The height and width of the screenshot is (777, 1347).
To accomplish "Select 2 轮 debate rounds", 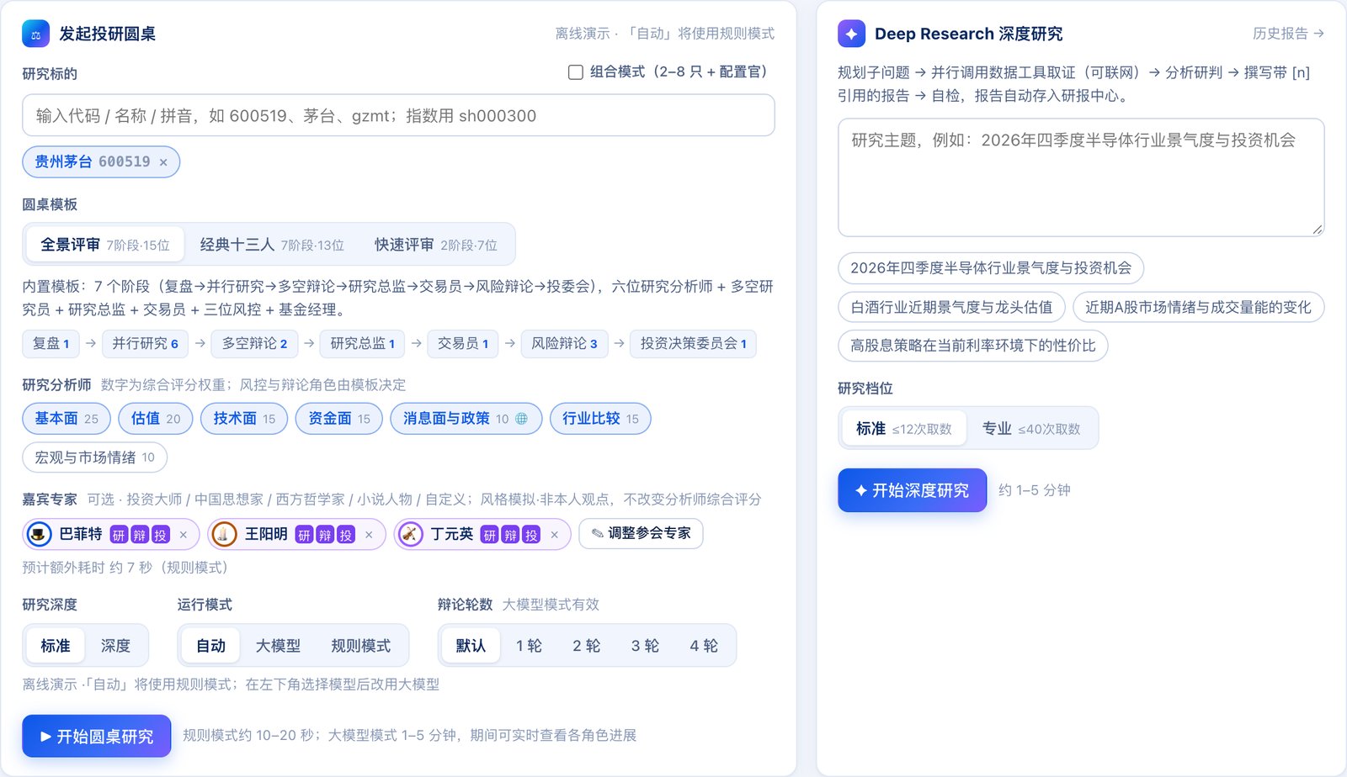I will pyautogui.click(x=586, y=646).
